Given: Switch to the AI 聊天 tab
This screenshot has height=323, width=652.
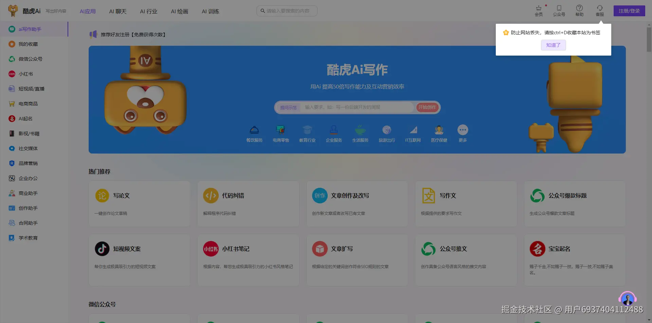Looking at the screenshot, I should tap(117, 11).
